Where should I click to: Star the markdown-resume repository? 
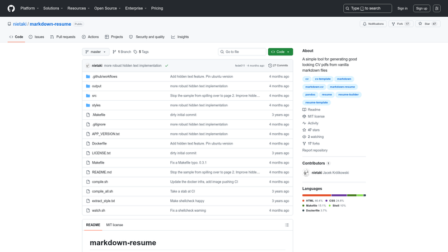click(x=428, y=24)
